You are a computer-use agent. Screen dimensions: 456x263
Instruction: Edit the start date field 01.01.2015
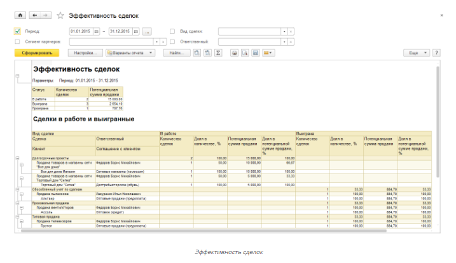[x=81, y=31]
